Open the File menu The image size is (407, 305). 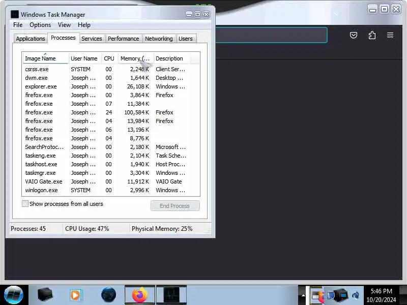coord(18,25)
